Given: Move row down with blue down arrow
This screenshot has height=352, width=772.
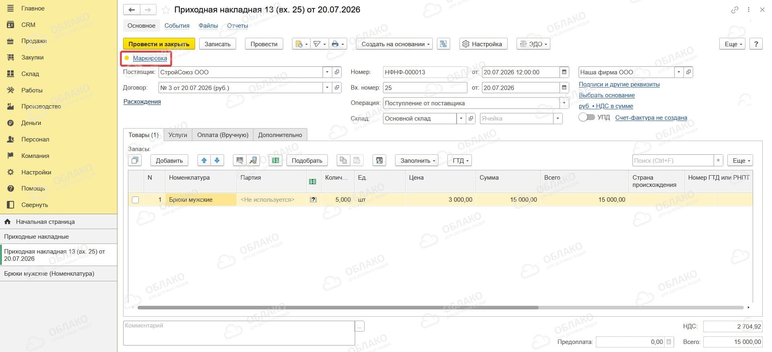Looking at the screenshot, I should 217,160.
